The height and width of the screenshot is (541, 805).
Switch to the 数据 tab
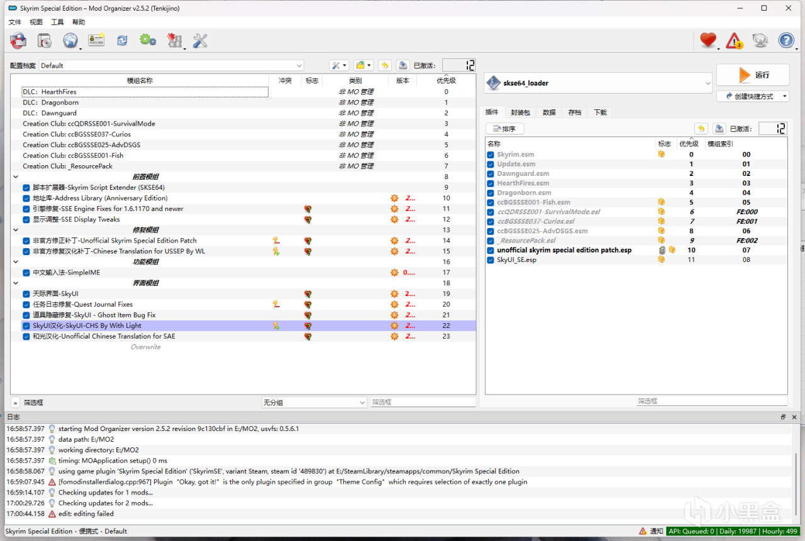pos(549,112)
